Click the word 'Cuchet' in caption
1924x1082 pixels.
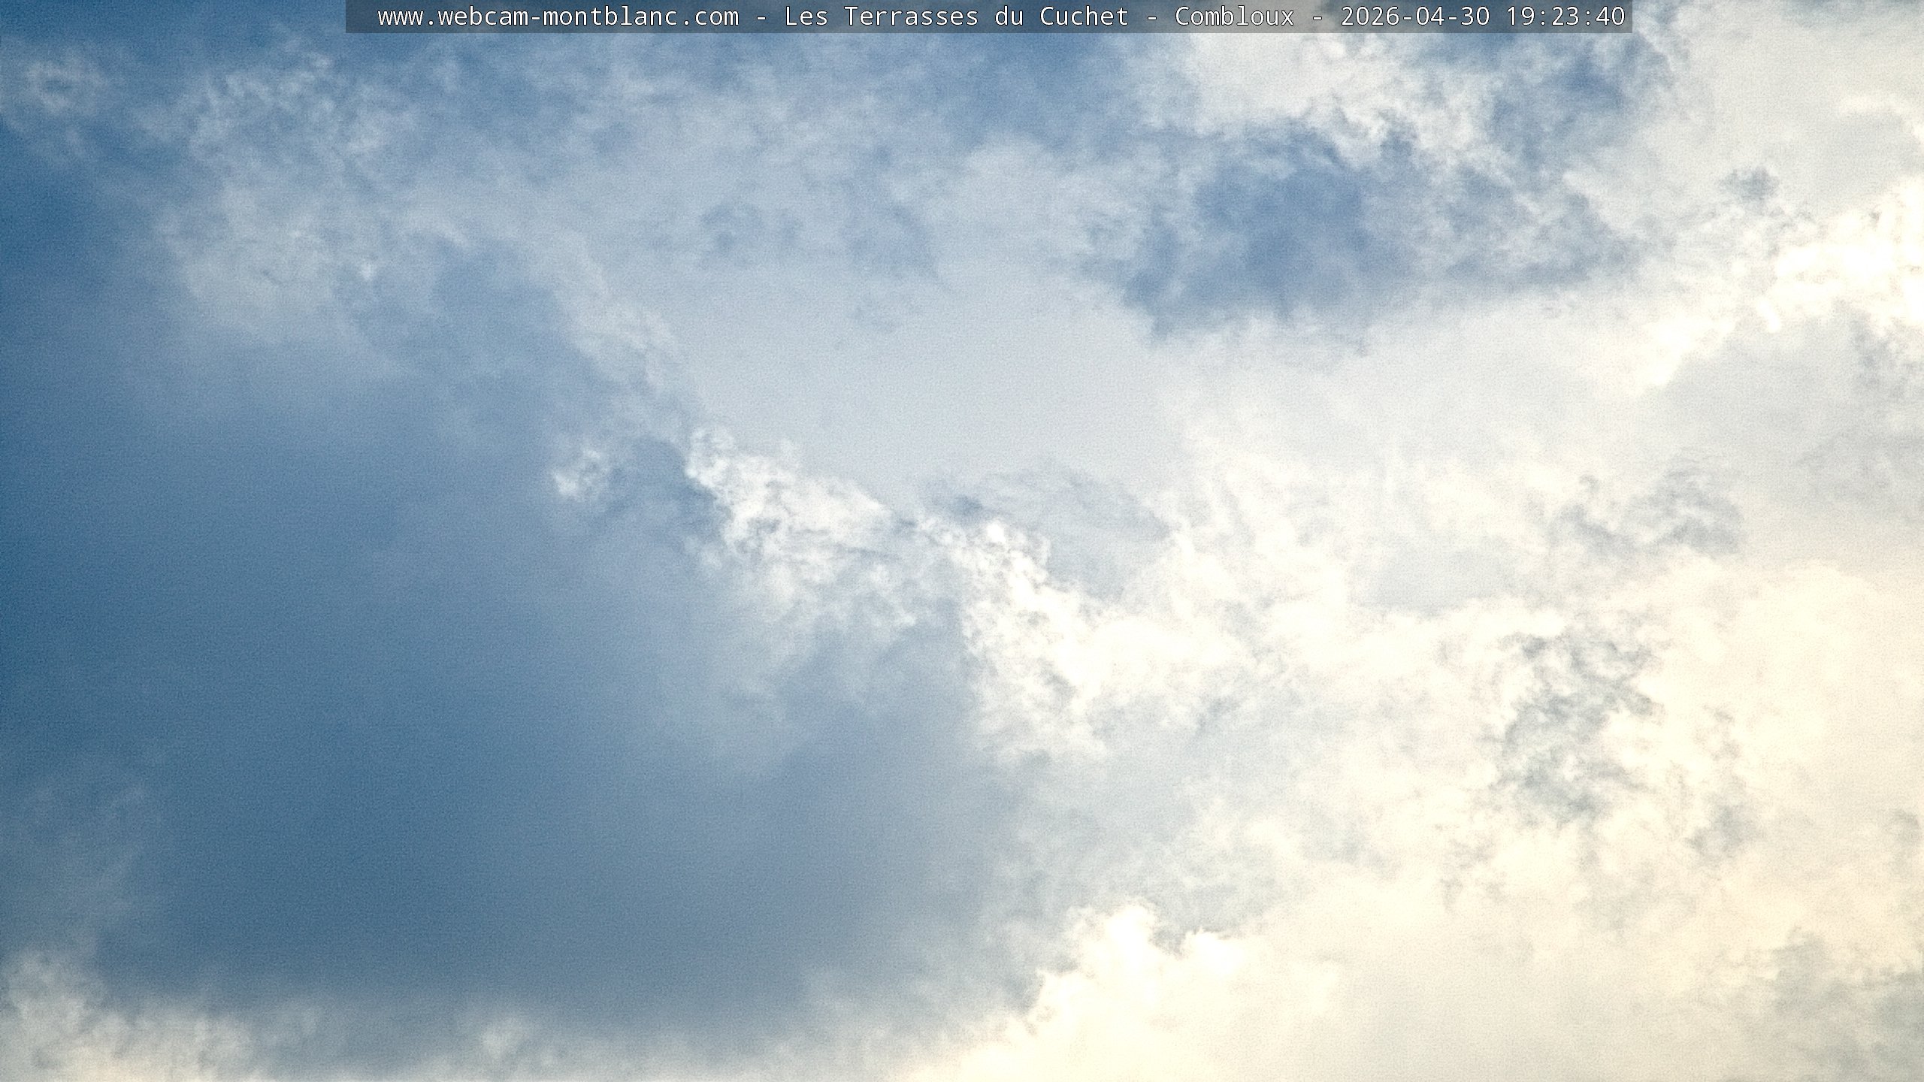click(x=1084, y=17)
